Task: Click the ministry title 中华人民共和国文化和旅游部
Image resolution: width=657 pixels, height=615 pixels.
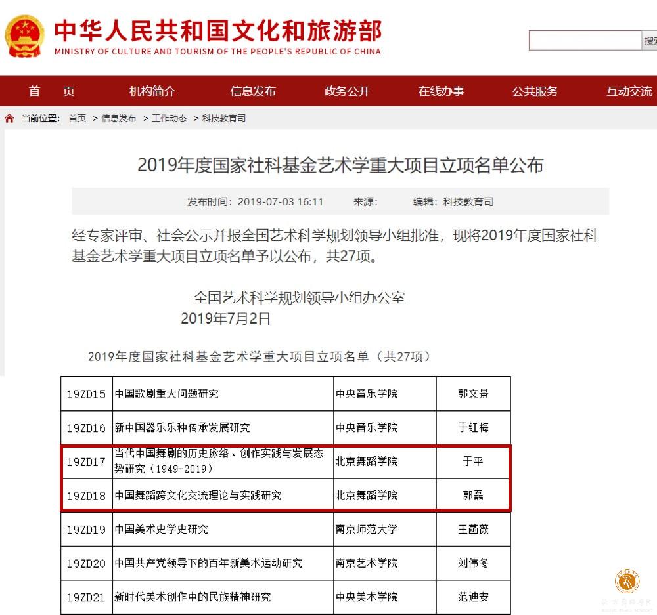Action: [218, 31]
